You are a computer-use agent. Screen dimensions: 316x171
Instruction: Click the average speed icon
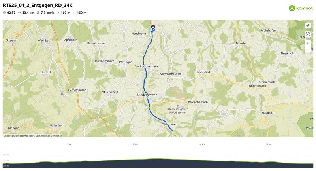pos(38,13)
